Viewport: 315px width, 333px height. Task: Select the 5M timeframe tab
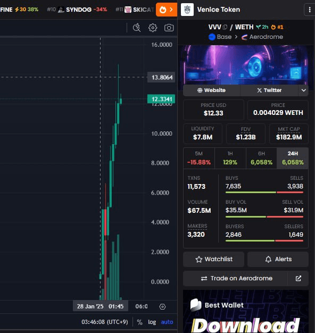(199, 158)
